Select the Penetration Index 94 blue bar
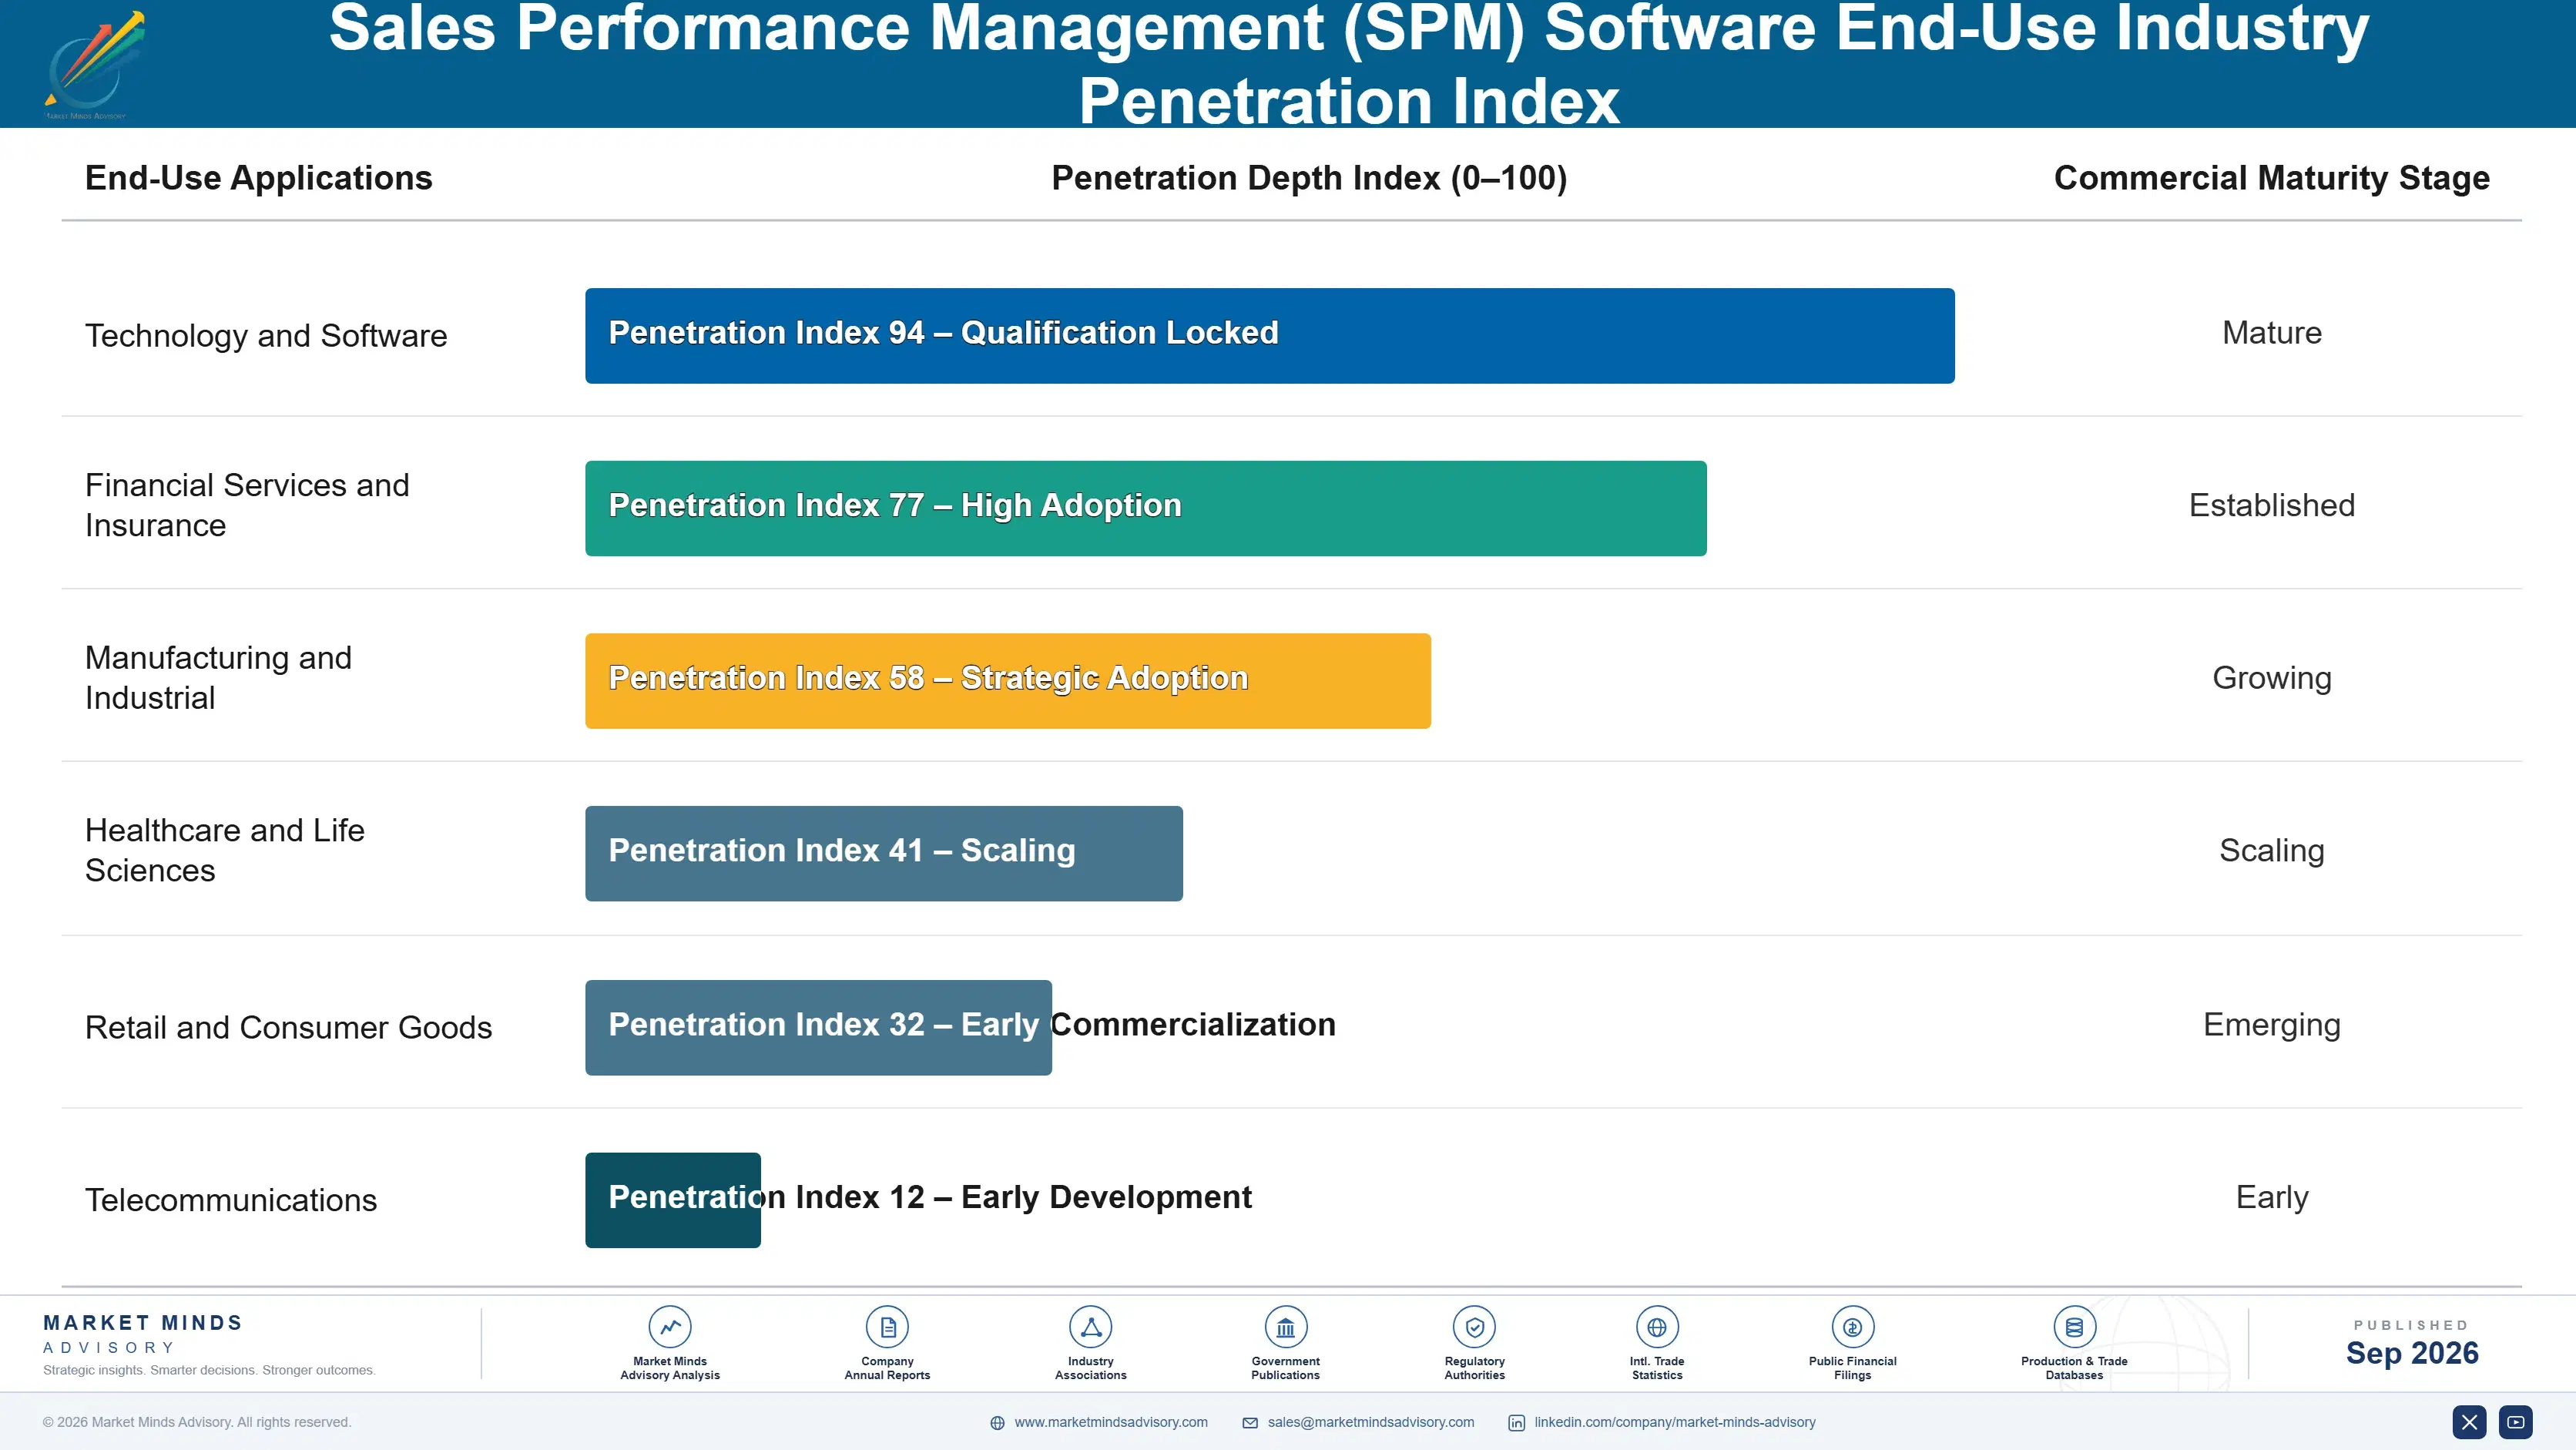2576x1450 pixels. click(x=1270, y=336)
